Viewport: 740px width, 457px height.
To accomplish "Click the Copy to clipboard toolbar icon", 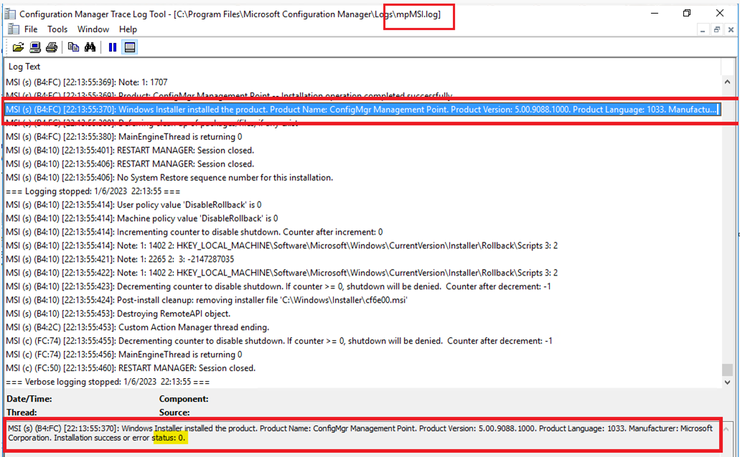I will pos(73,47).
